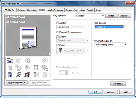Click the greyed page centering icon
The height and width of the screenshot is (98, 136).
click(x=18, y=60)
